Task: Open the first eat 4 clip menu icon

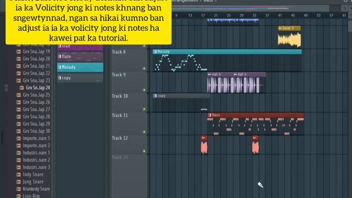Action: pos(210,75)
